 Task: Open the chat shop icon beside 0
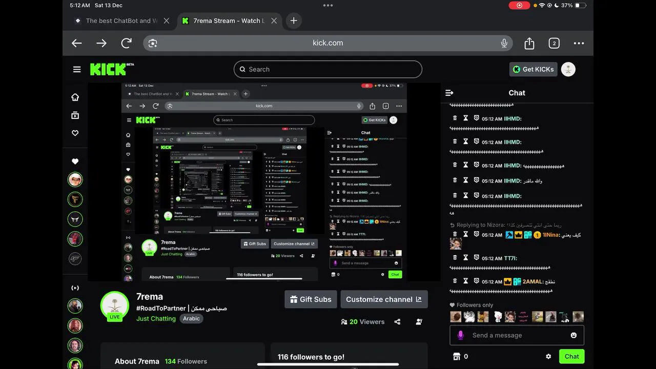tap(456, 356)
